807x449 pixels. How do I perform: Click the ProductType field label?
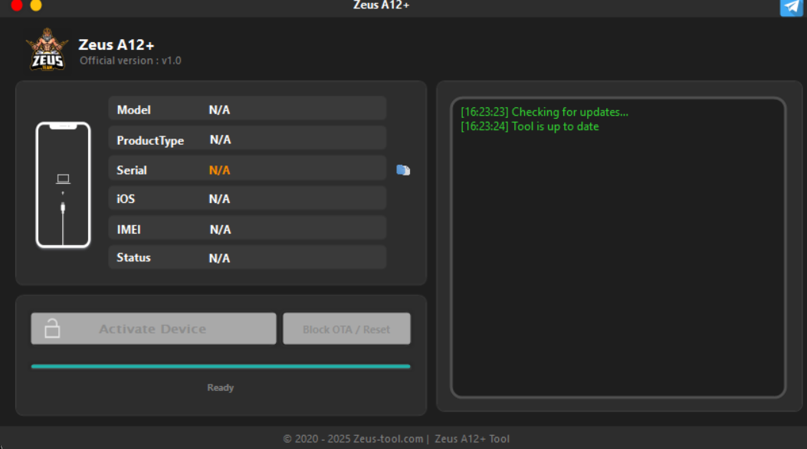point(150,140)
